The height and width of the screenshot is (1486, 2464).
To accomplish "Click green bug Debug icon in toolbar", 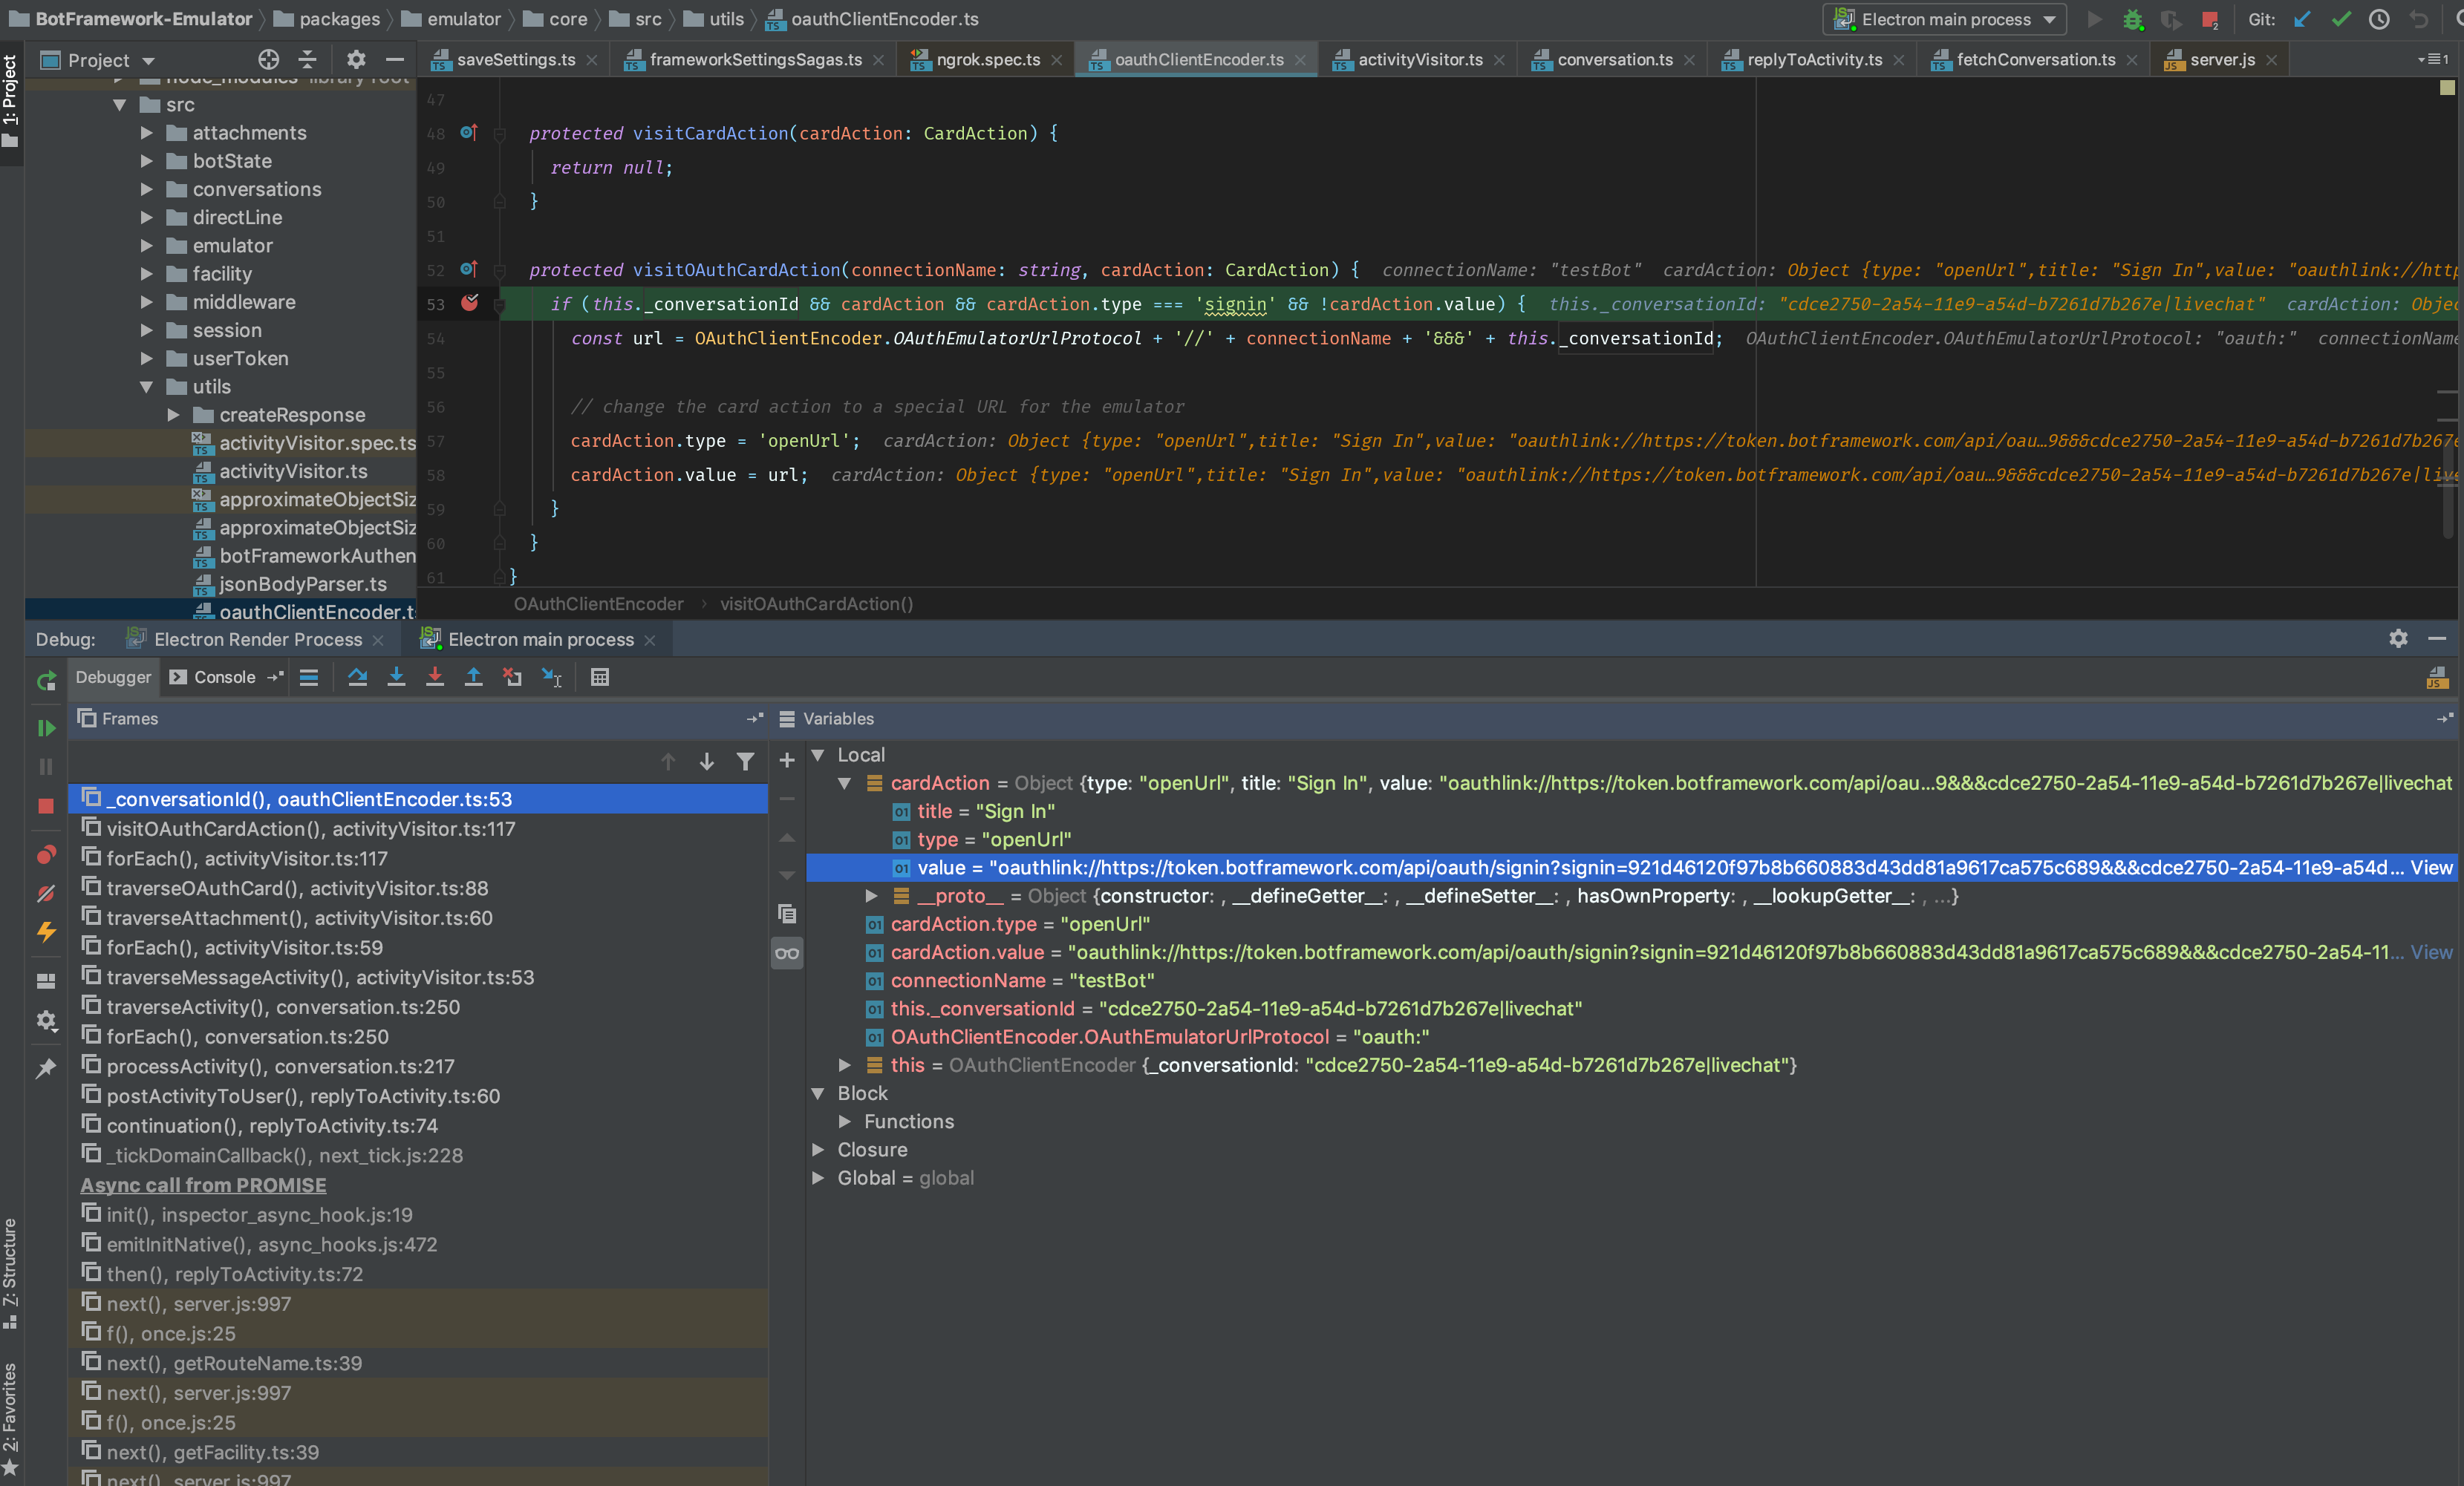I will (2133, 19).
